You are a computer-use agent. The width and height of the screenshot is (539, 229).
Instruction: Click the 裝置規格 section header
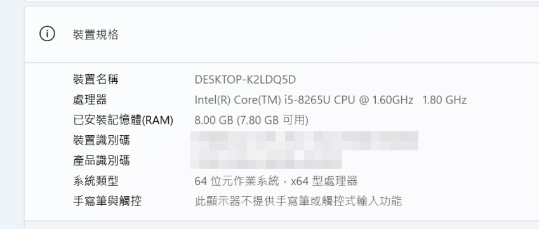coord(281,34)
